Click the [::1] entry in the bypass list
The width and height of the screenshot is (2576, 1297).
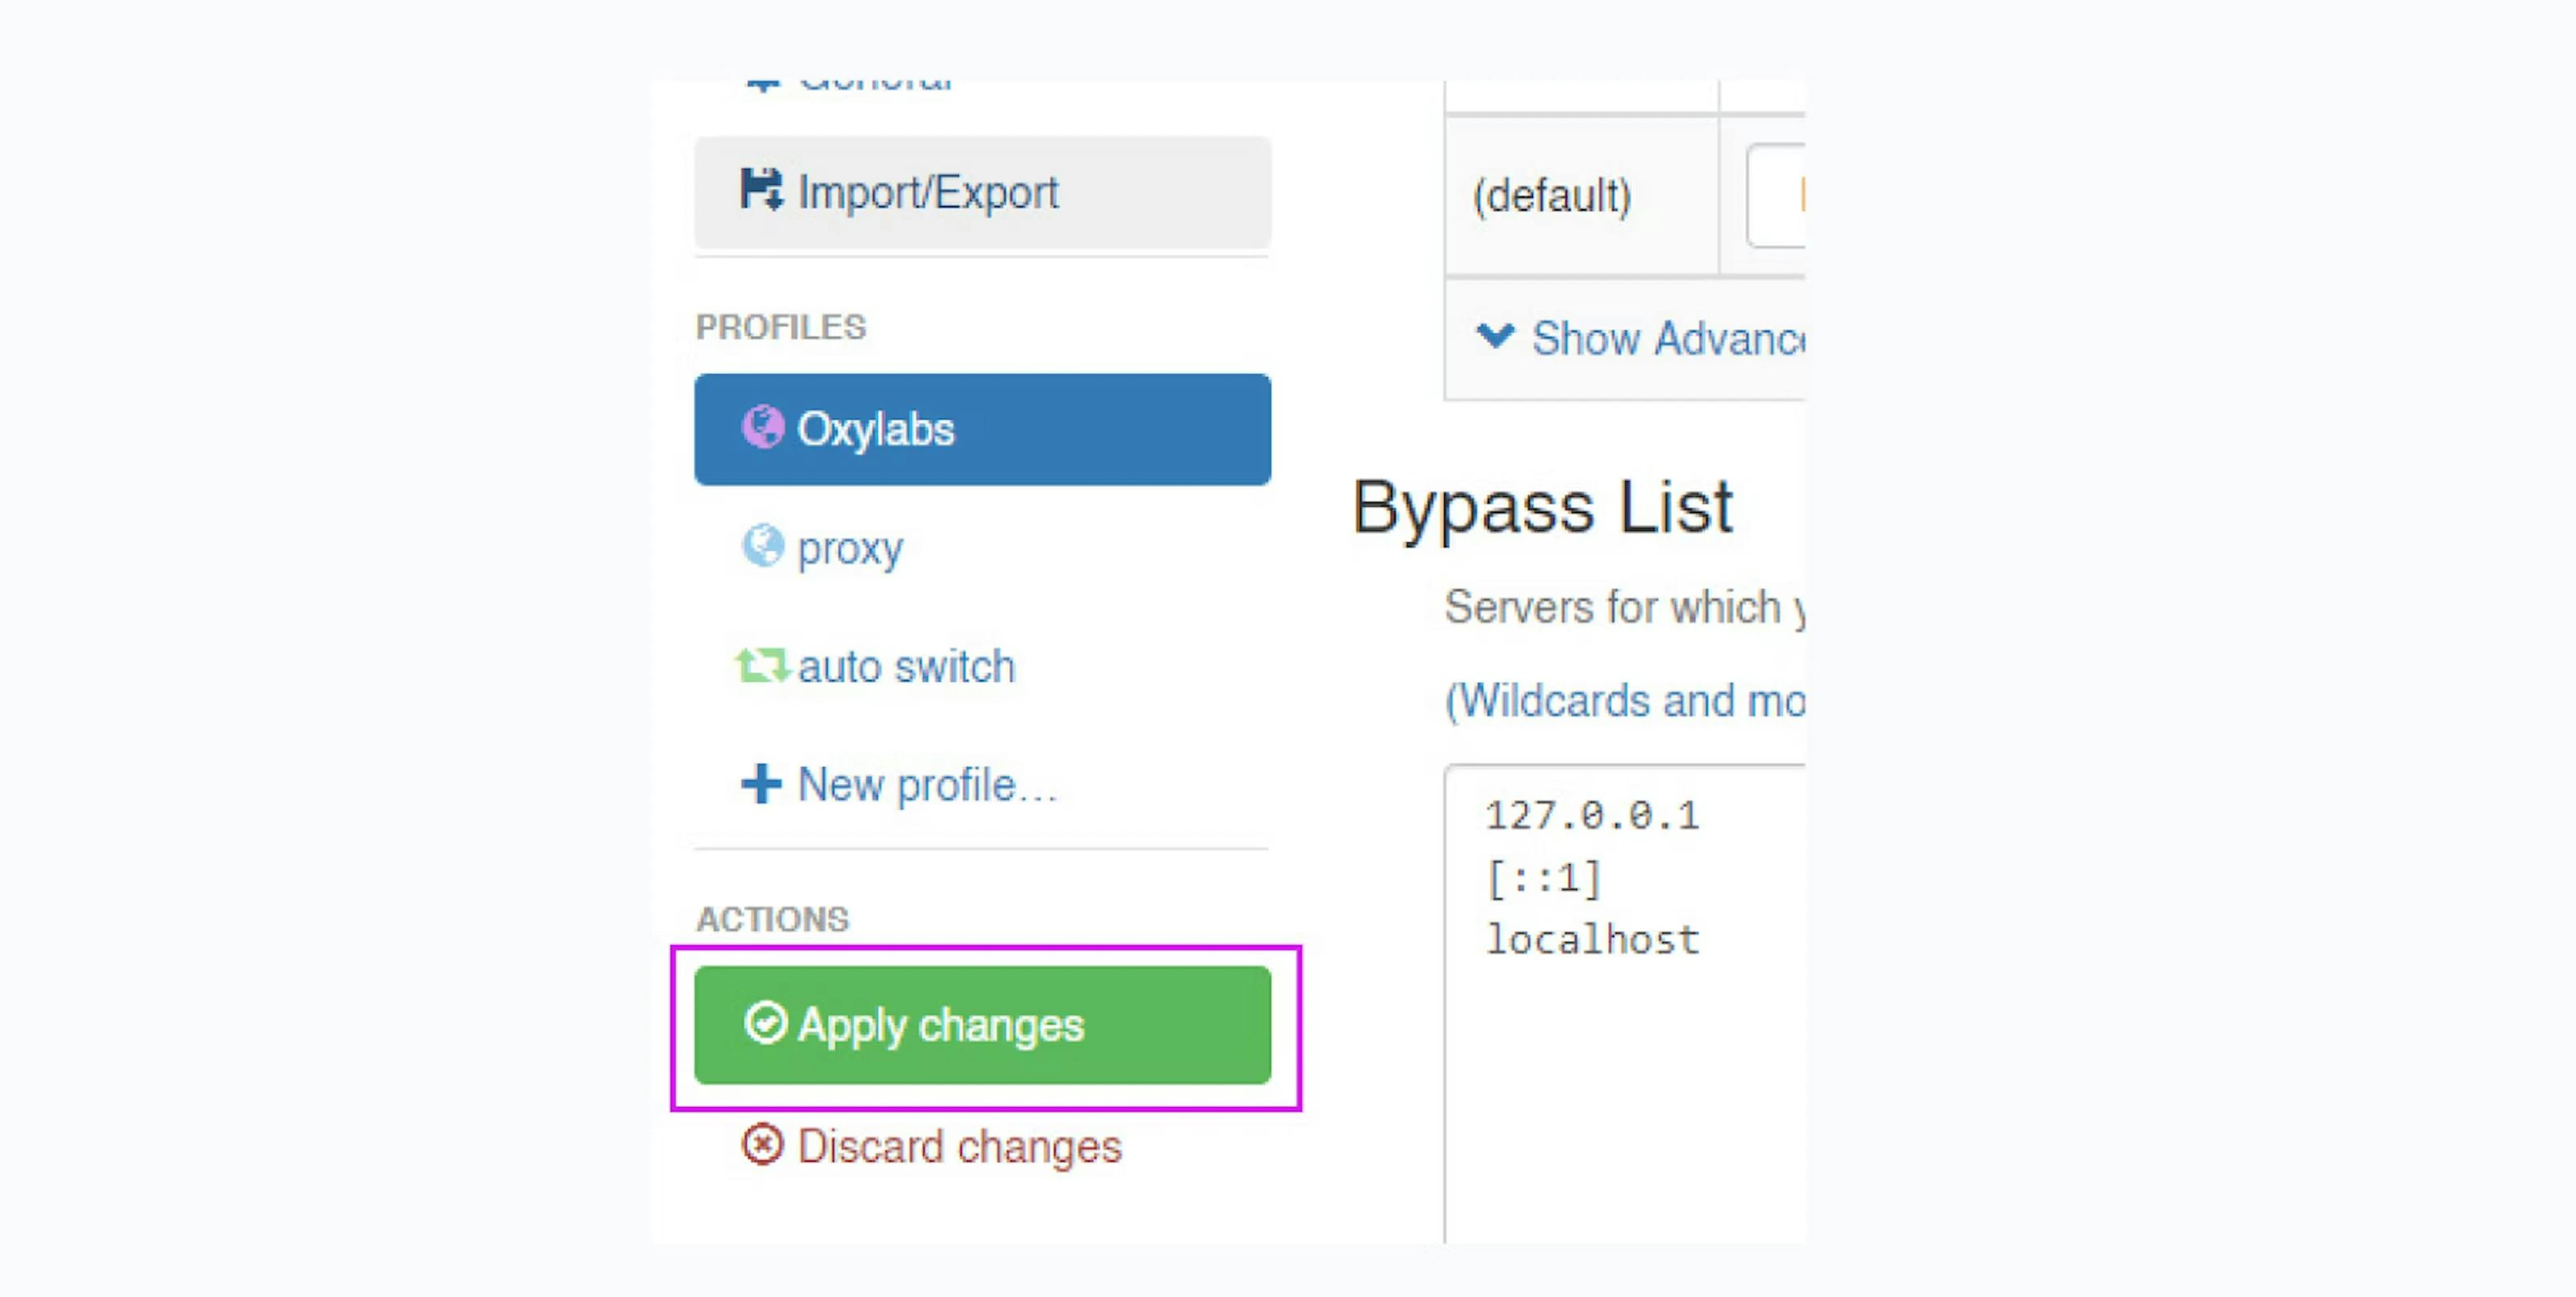(x=1544, y=878)
